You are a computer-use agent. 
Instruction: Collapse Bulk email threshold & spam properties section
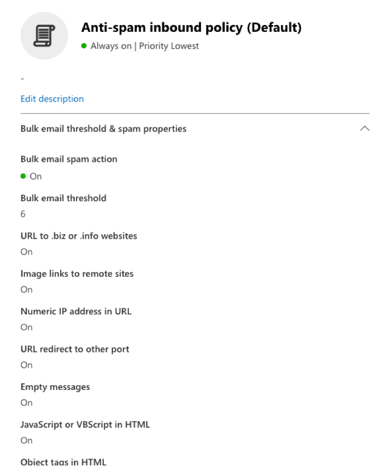(x=365, y=128)
